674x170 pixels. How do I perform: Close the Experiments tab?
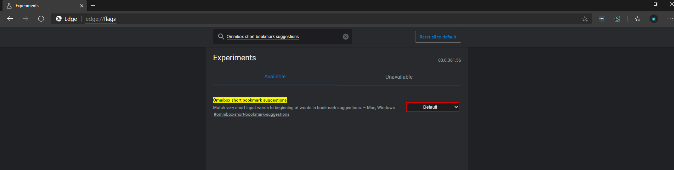81,6
